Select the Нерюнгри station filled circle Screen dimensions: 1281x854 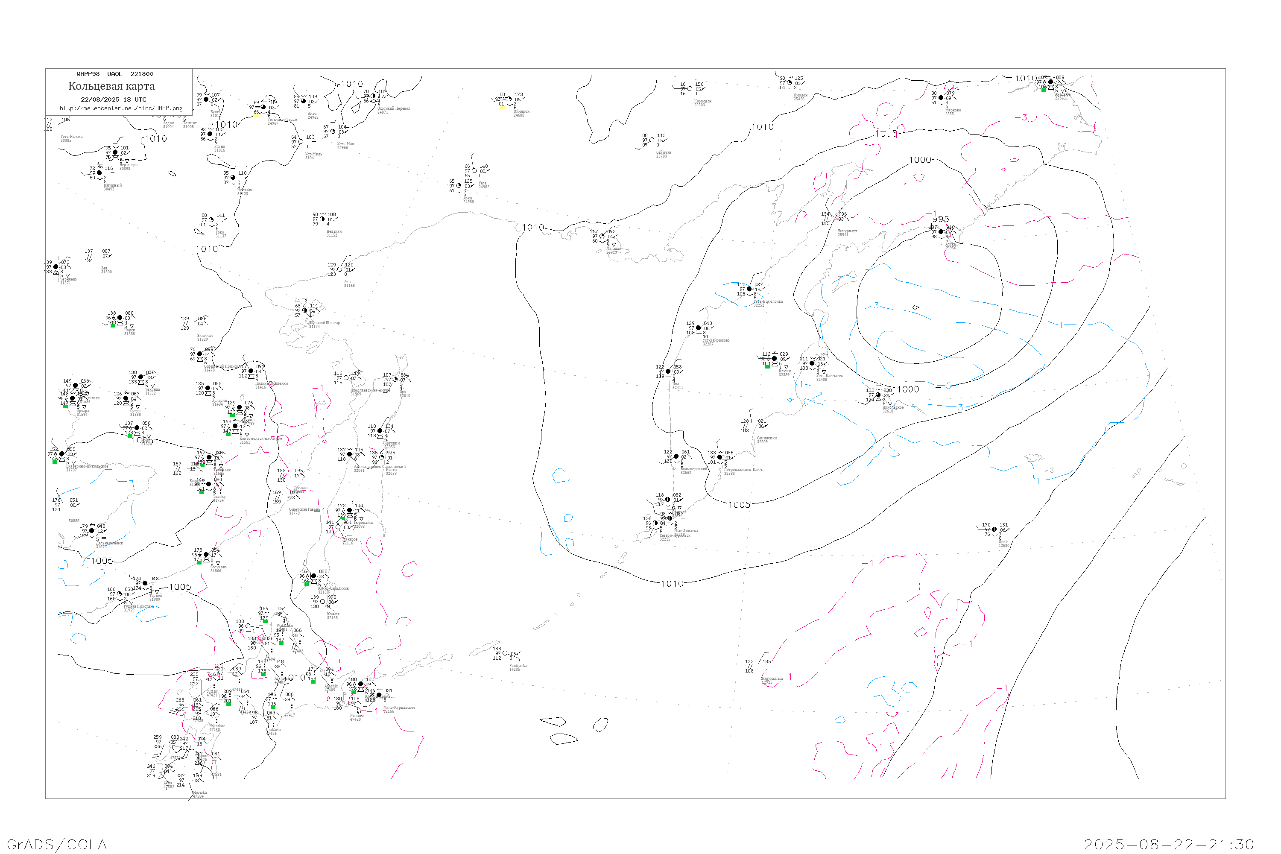coord(115,152)
